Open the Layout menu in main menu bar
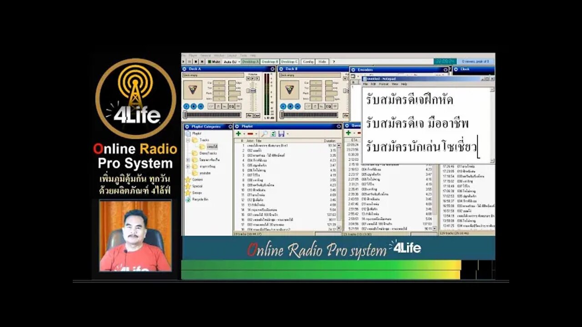 232,55
